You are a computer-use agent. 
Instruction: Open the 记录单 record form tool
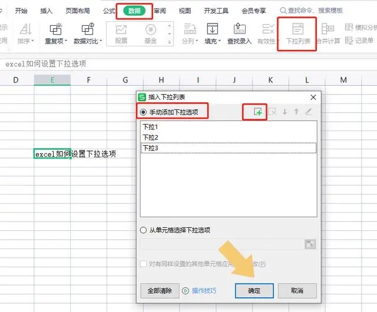[x=359, y=41]
